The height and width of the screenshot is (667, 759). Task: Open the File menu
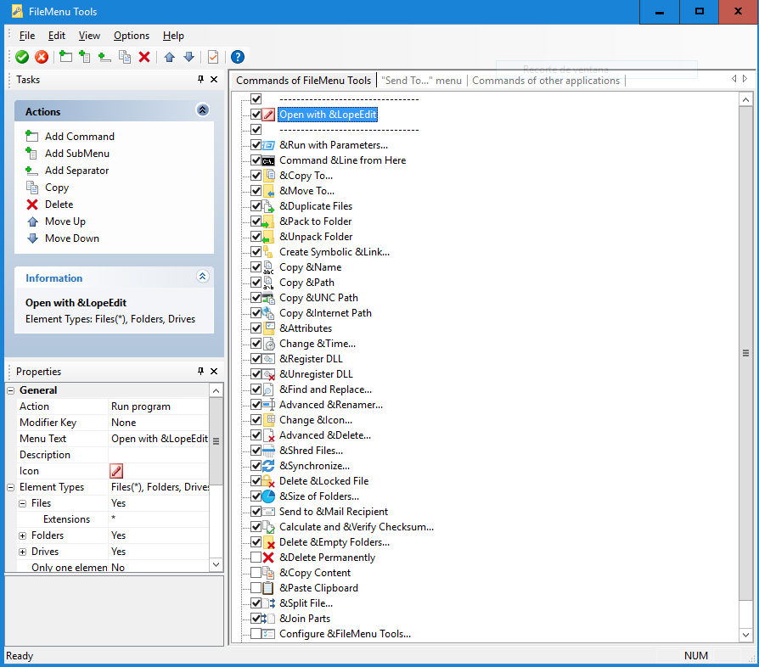coord(27,36)
